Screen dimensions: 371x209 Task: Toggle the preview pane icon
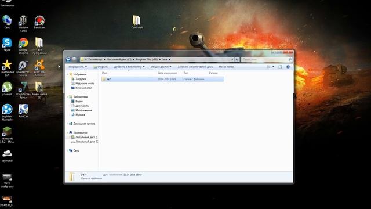(x=281, y=67)
